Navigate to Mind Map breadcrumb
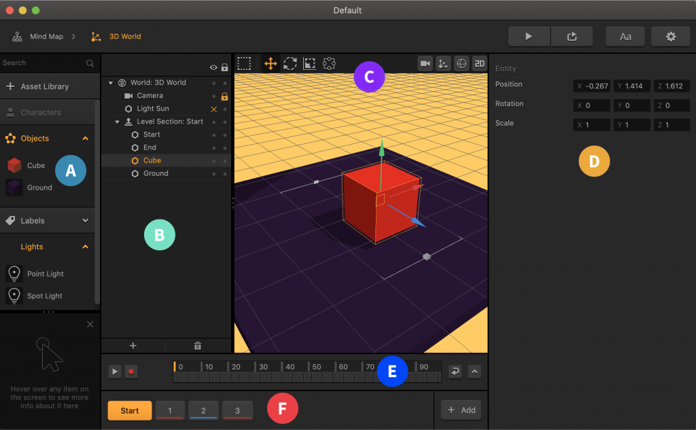This screenshot has width=696, height=430. [46, 37]
